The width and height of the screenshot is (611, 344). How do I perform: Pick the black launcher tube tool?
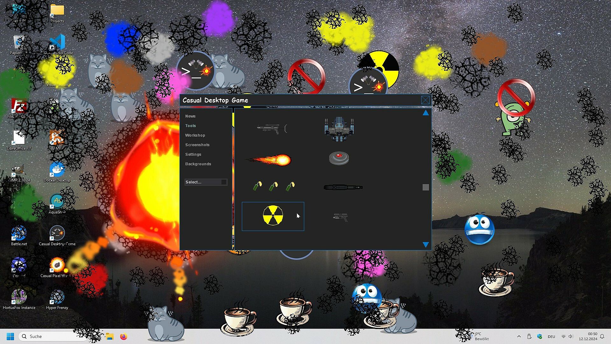343,187
